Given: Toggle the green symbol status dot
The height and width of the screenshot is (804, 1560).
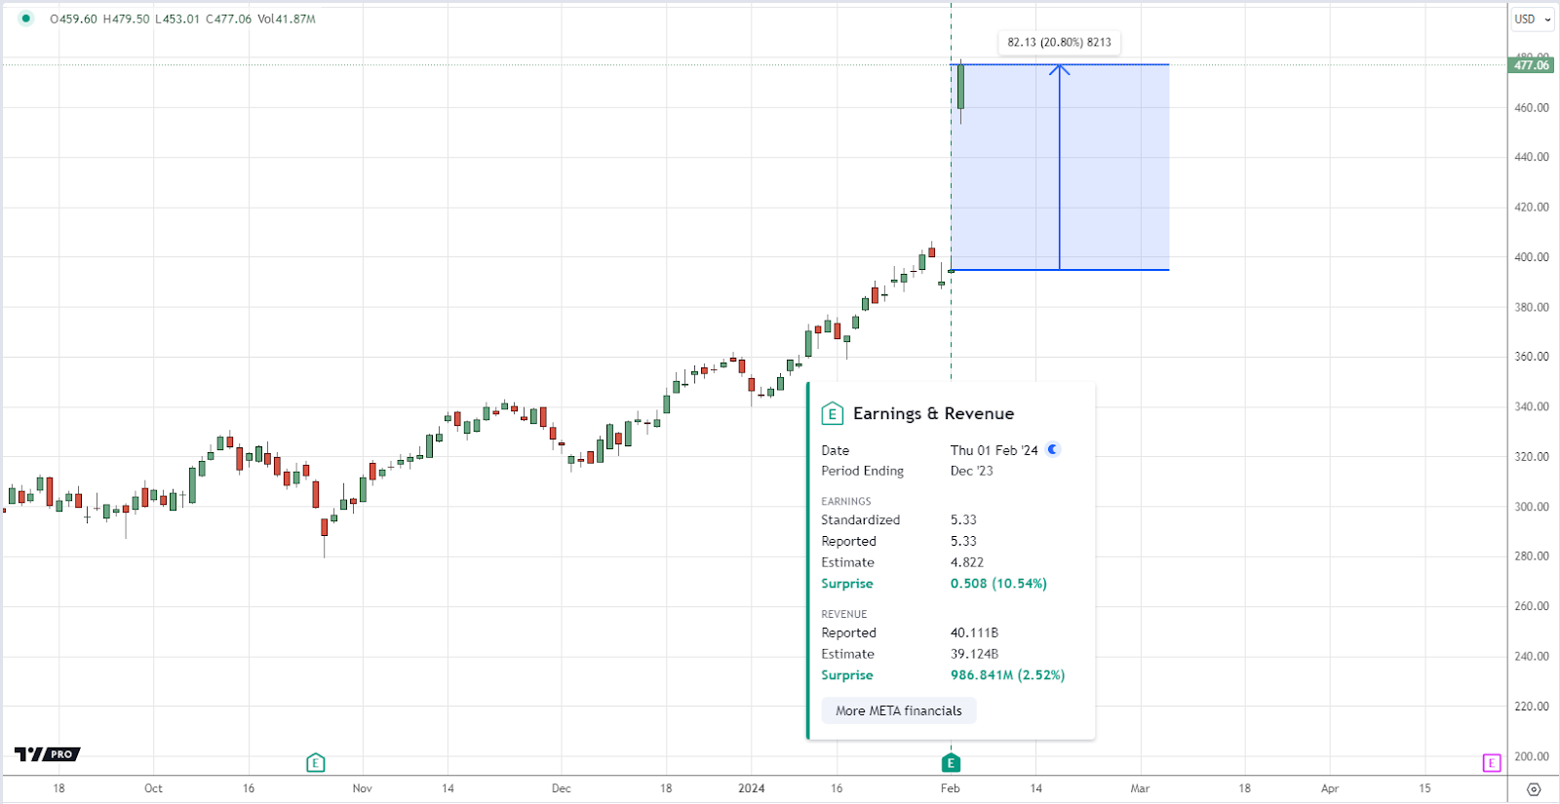Looking at the screenshot, I should (26, 19).
